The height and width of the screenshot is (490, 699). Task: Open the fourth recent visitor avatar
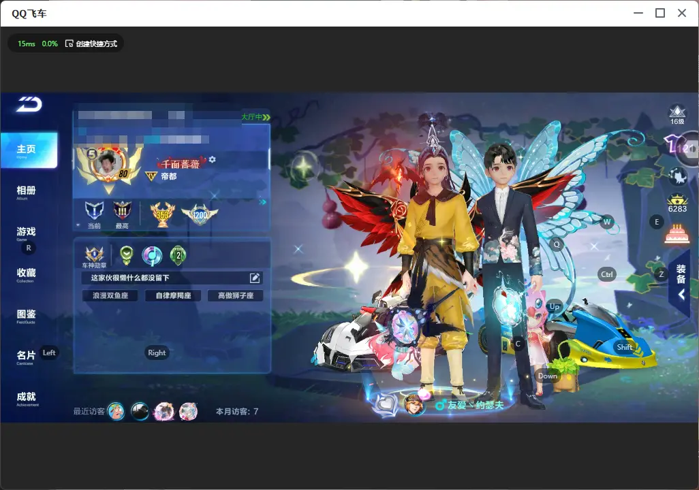pos(188,411)
